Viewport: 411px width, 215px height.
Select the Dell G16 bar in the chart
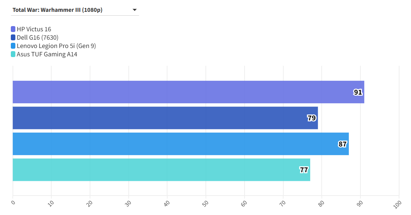(157, 118)
